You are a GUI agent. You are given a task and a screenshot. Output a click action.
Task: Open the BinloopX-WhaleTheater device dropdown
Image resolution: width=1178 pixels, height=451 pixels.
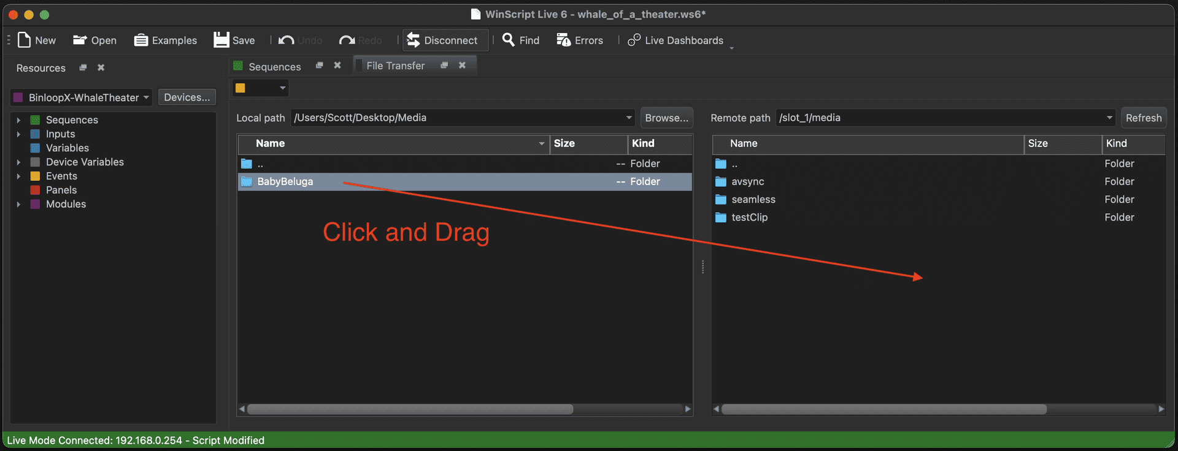(x=146, y=97)
